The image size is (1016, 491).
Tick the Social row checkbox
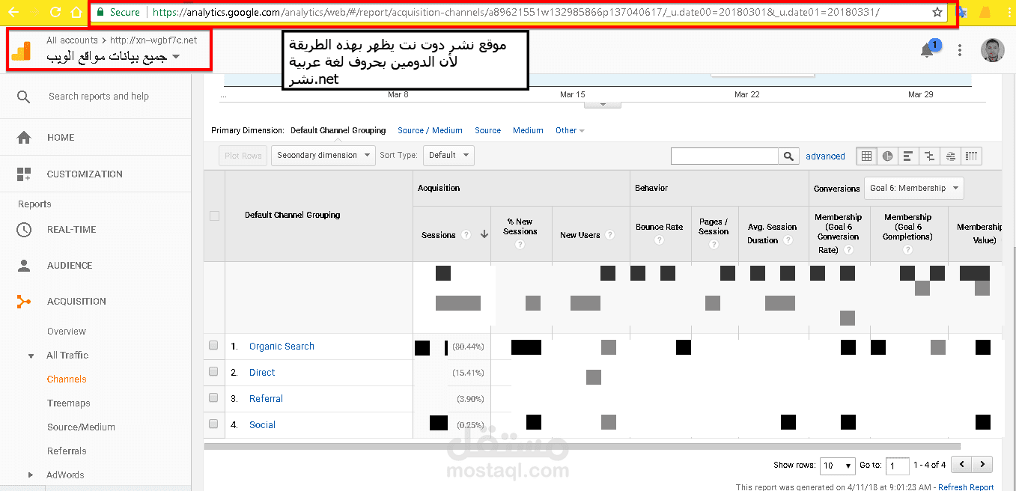(x=213, y=424)
